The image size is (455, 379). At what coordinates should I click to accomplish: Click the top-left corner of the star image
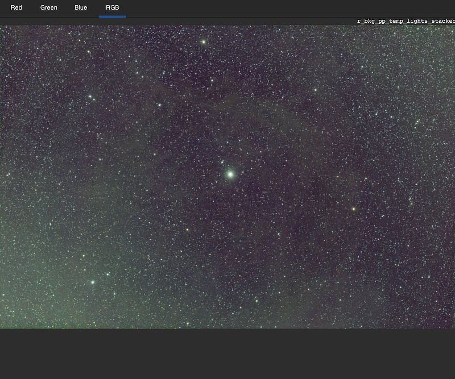point(2,27)
